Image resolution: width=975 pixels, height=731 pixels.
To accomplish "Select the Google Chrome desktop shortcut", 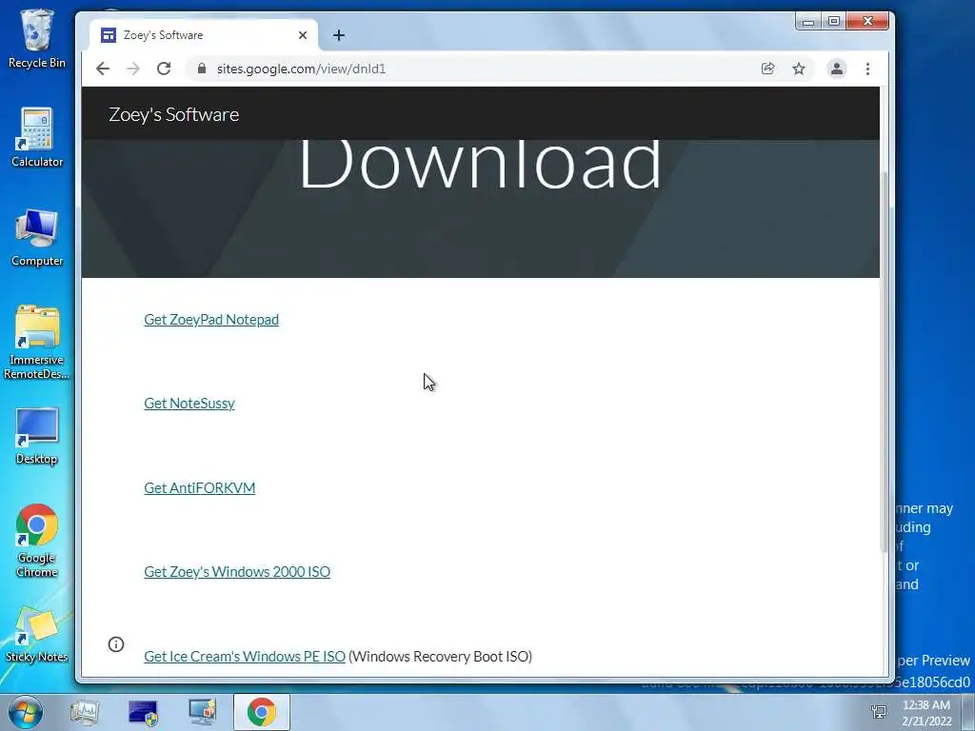I will pyautogui.click(x=37, y=541).
